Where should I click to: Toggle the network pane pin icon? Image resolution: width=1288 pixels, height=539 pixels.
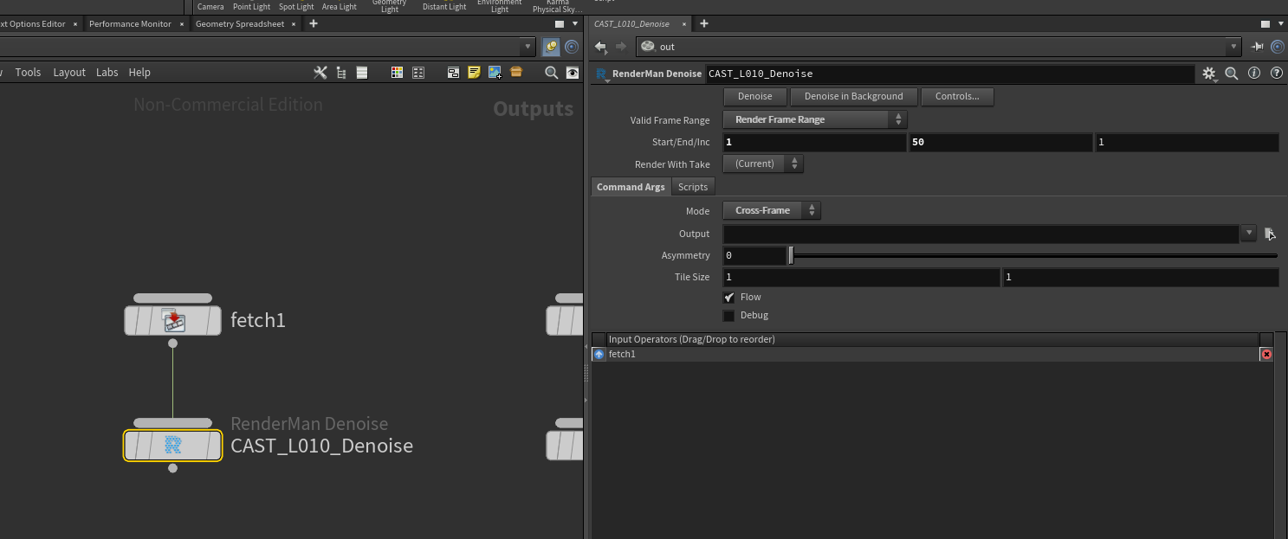coord(551,47)
